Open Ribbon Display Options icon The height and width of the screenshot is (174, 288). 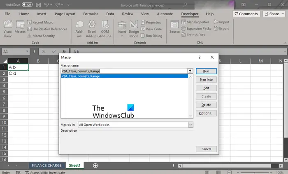click(244, 5)
